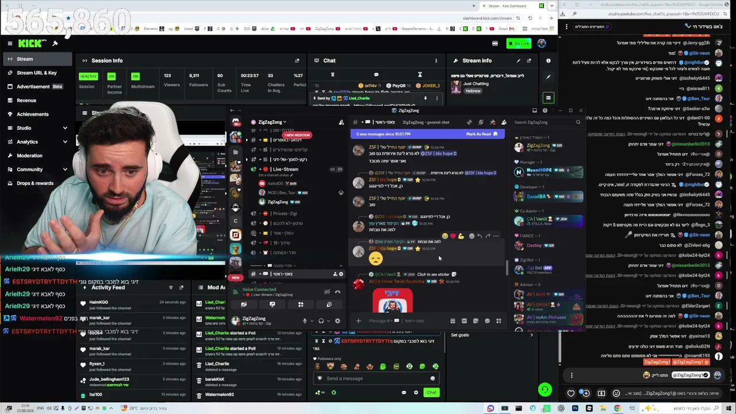Open Discord threads icon in channel header
This screenshot has height=414, width=736.
(470, 122)
